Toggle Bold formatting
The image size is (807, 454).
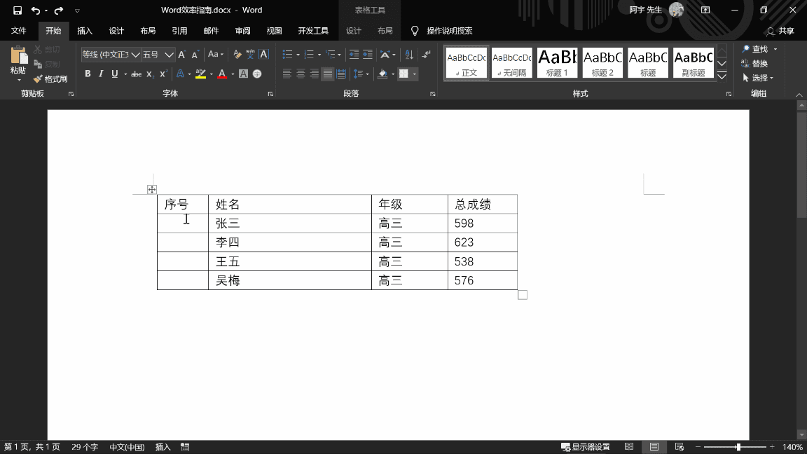click(88, 74)
